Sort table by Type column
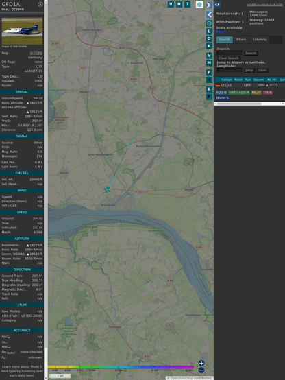The width and height of the screenshot is (285, 380). click(x=248, y=80)
